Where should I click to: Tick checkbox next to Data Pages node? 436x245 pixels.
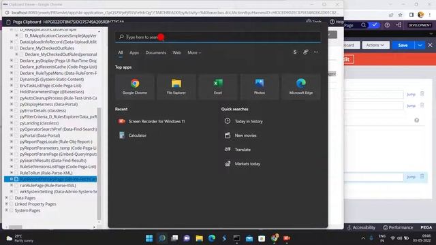coord(12,198)
